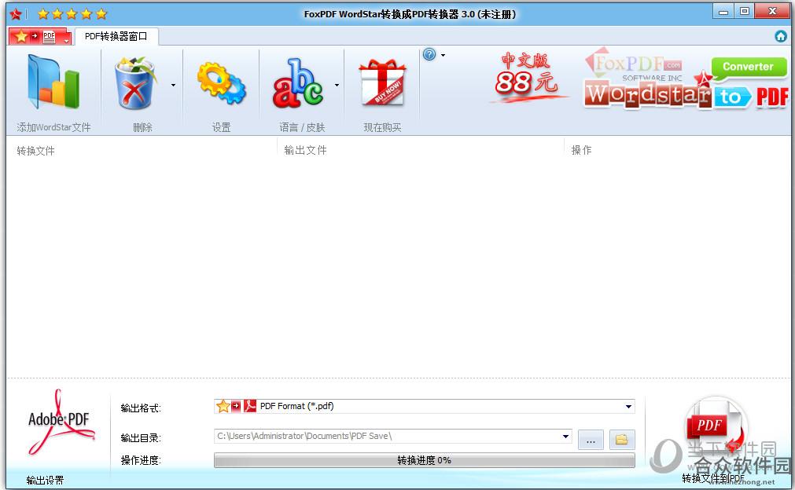Viewport: 795px width, 490px height.
Task: Open the red application menu button
Action: (40, 36)
